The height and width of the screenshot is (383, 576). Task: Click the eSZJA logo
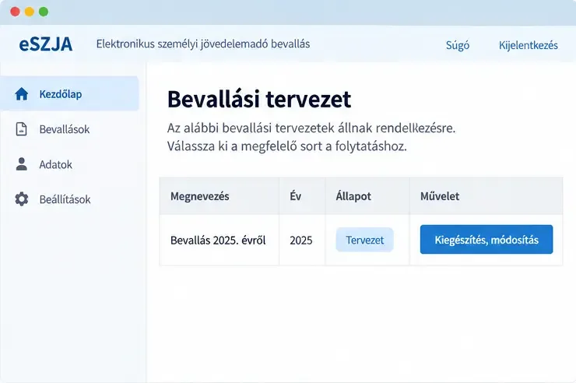pos(46,44)
